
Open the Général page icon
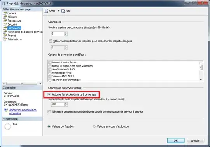[x=5, y=13]
